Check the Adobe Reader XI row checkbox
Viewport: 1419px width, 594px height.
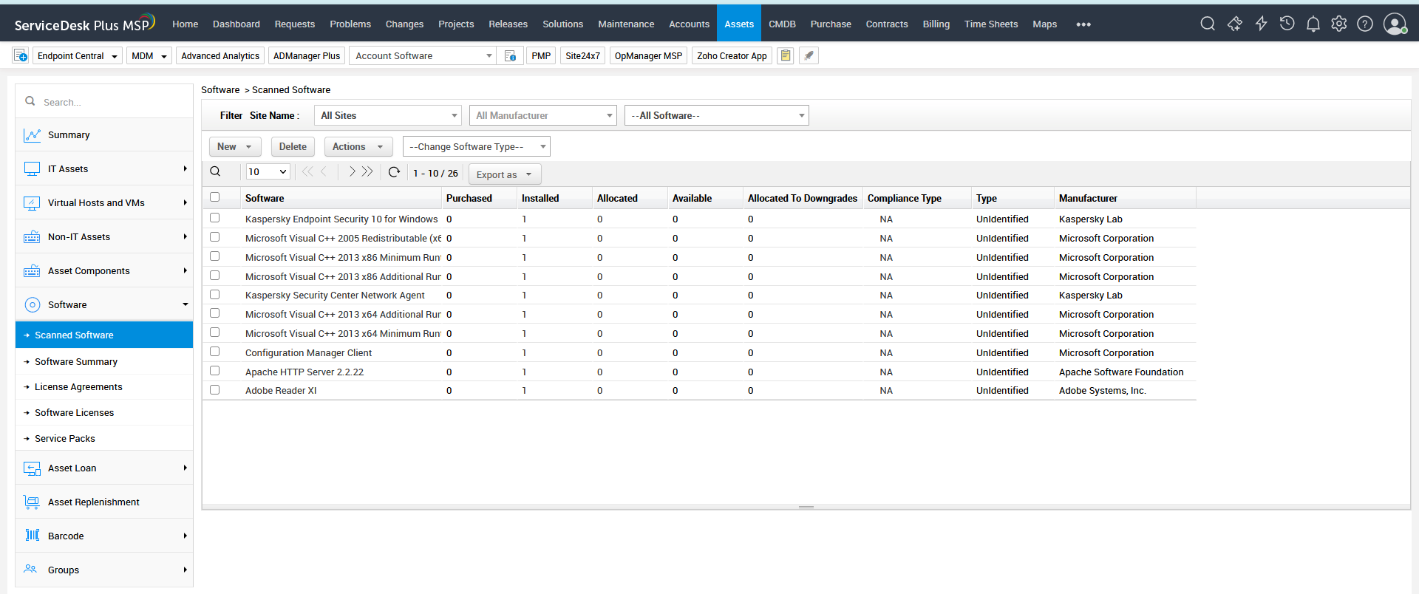click(x=215, y=390)
